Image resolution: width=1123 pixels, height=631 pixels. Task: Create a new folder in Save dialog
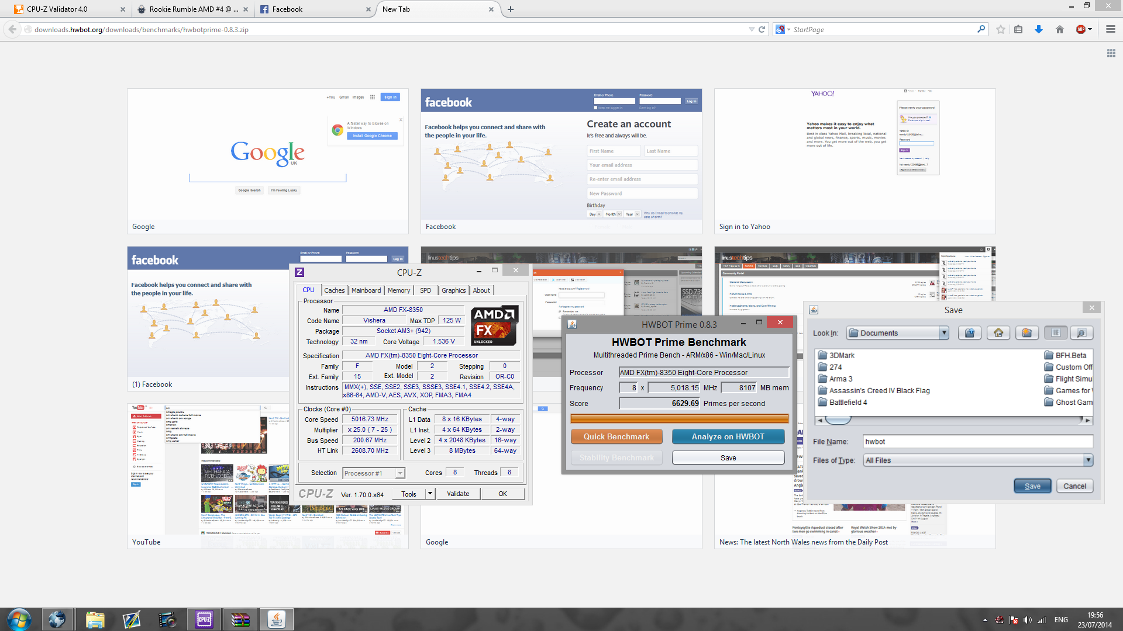pyautogui.click(x=1026, y=333)
